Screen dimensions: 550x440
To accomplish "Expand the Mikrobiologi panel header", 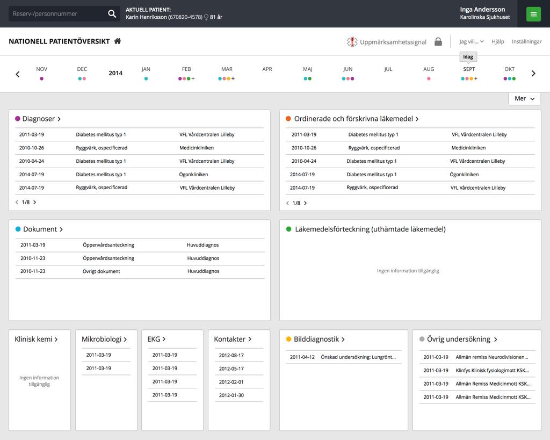I will tap(104, 339).
